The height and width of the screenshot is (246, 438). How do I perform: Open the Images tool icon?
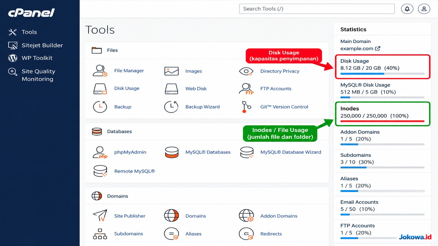(171, 71)
